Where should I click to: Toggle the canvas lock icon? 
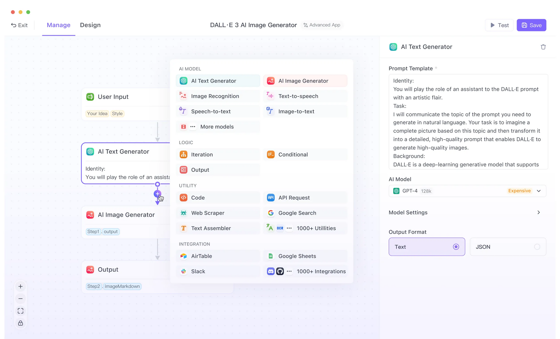click(x=20, y=323)
